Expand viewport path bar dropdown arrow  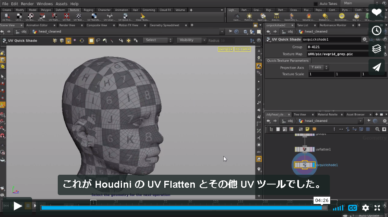(222, 32)
